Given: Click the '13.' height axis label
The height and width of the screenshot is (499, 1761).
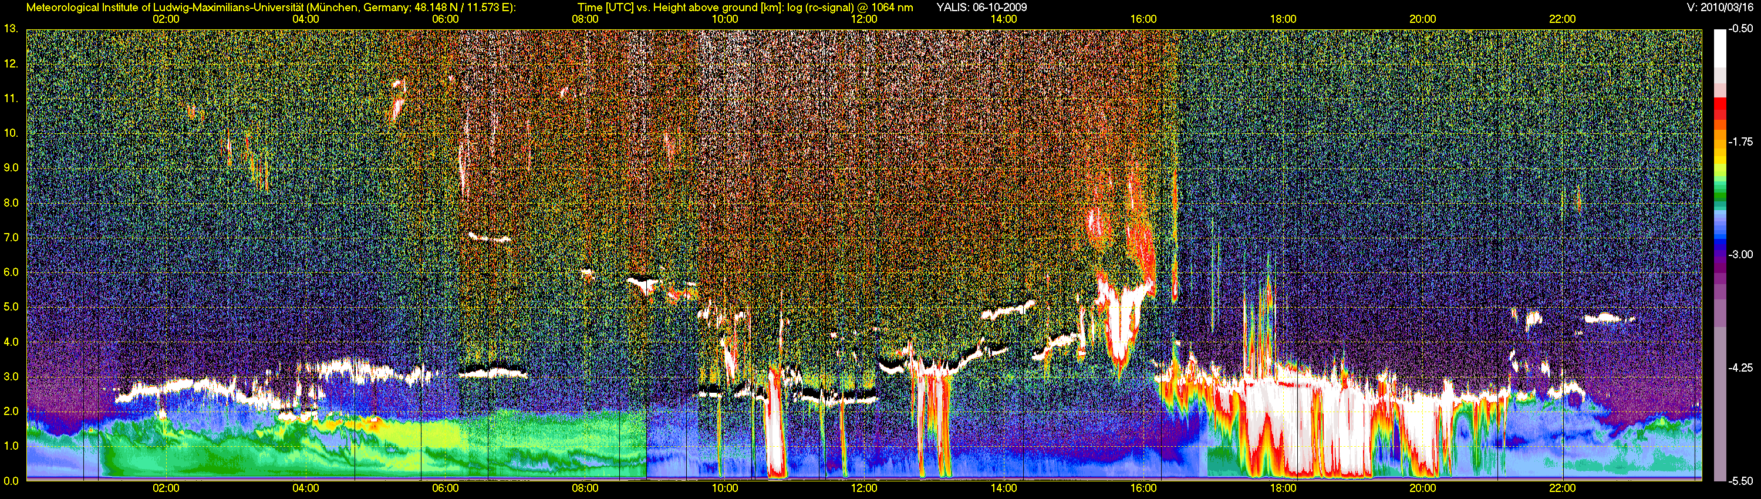Looking at the screenshot, I should [x=11, y=29].
